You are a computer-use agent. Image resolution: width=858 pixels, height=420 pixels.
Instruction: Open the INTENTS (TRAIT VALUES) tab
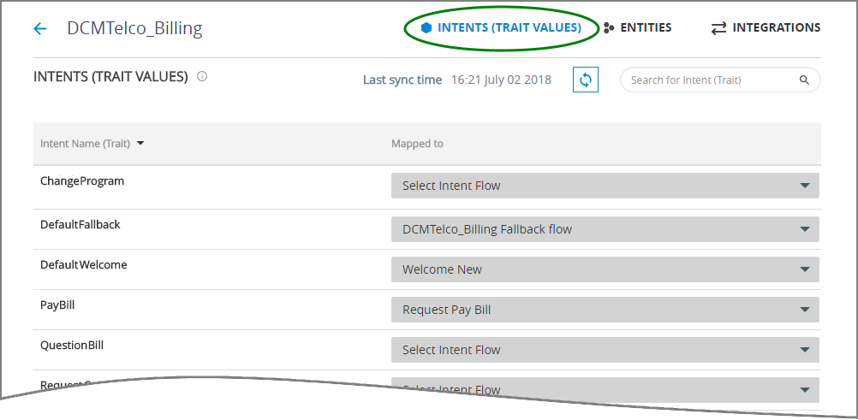(x=501, y=28)
